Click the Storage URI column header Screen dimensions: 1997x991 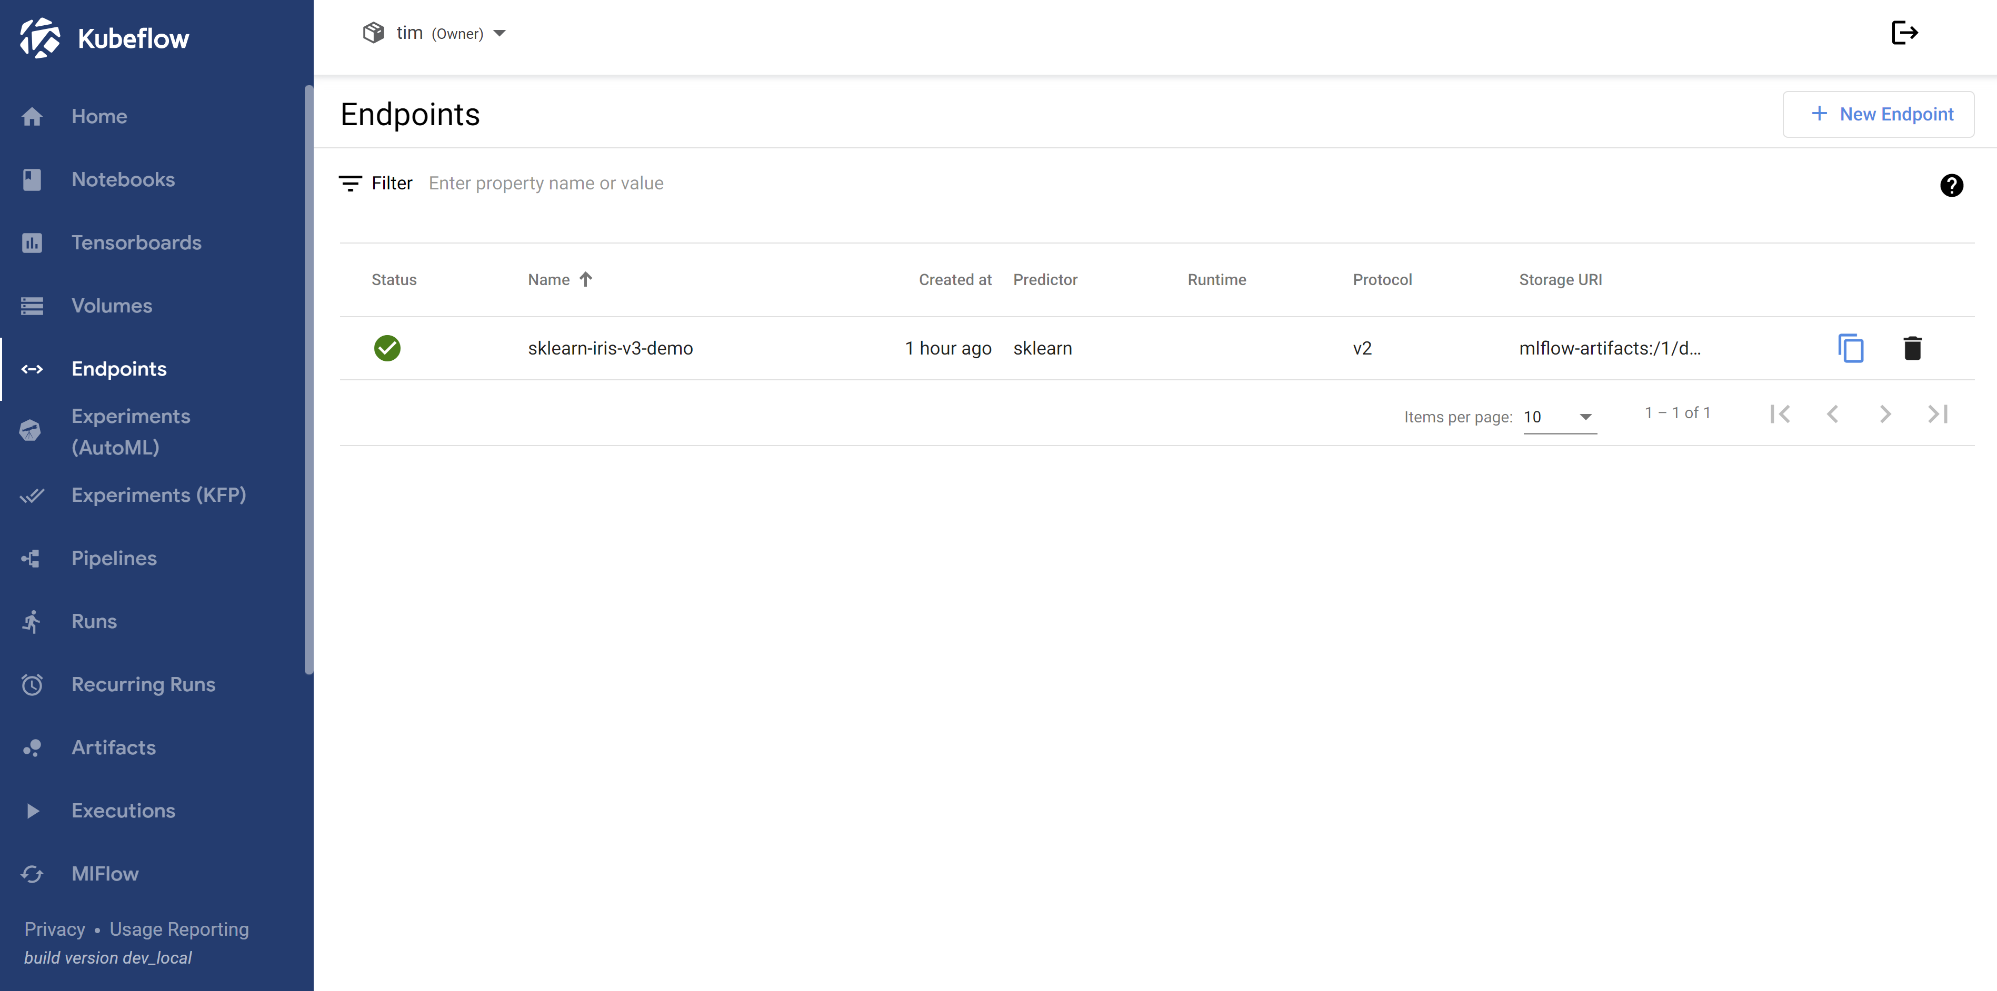[x=1560, y=280]
